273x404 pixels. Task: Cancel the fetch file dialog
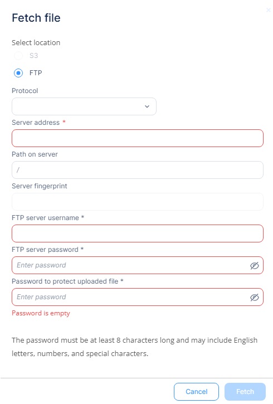tap(196, 392)
